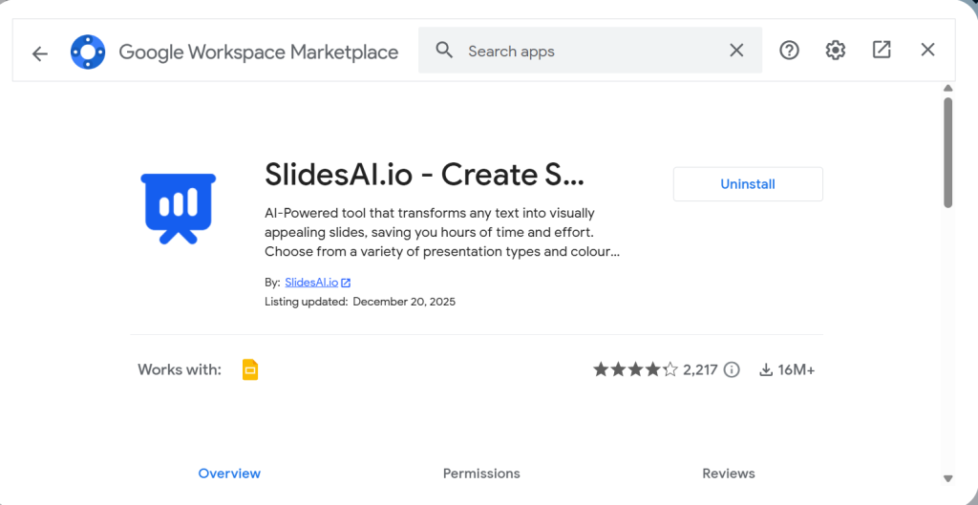Click the star rating display
Image resolution: width=978 pixels, height=505 pixels.
[635, 369]
